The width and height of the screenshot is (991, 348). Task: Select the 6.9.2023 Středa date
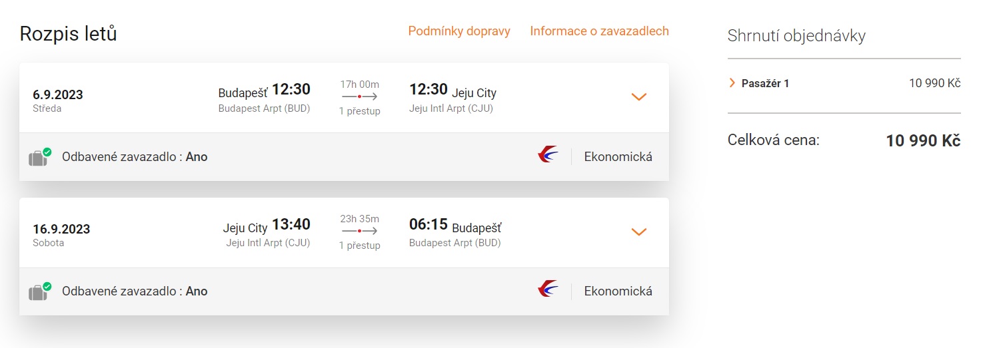pyautogui.click(x=58, y=100)
